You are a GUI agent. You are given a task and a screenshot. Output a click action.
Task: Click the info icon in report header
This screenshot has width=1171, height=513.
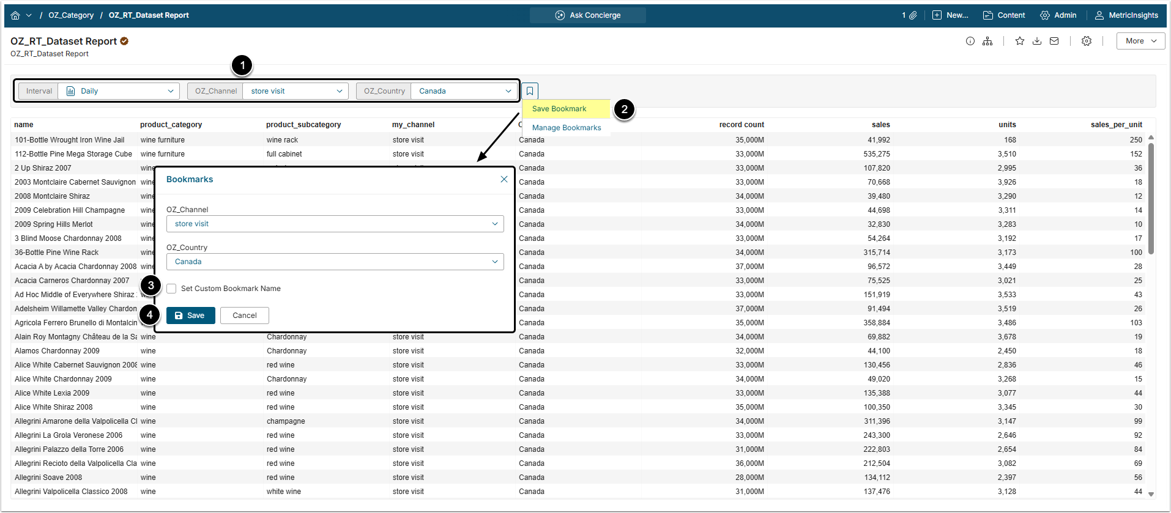point(970,41)
